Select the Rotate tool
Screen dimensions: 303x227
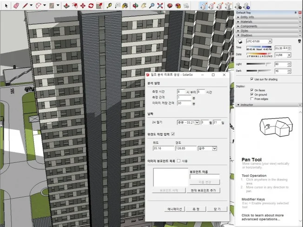pos(91,6)
